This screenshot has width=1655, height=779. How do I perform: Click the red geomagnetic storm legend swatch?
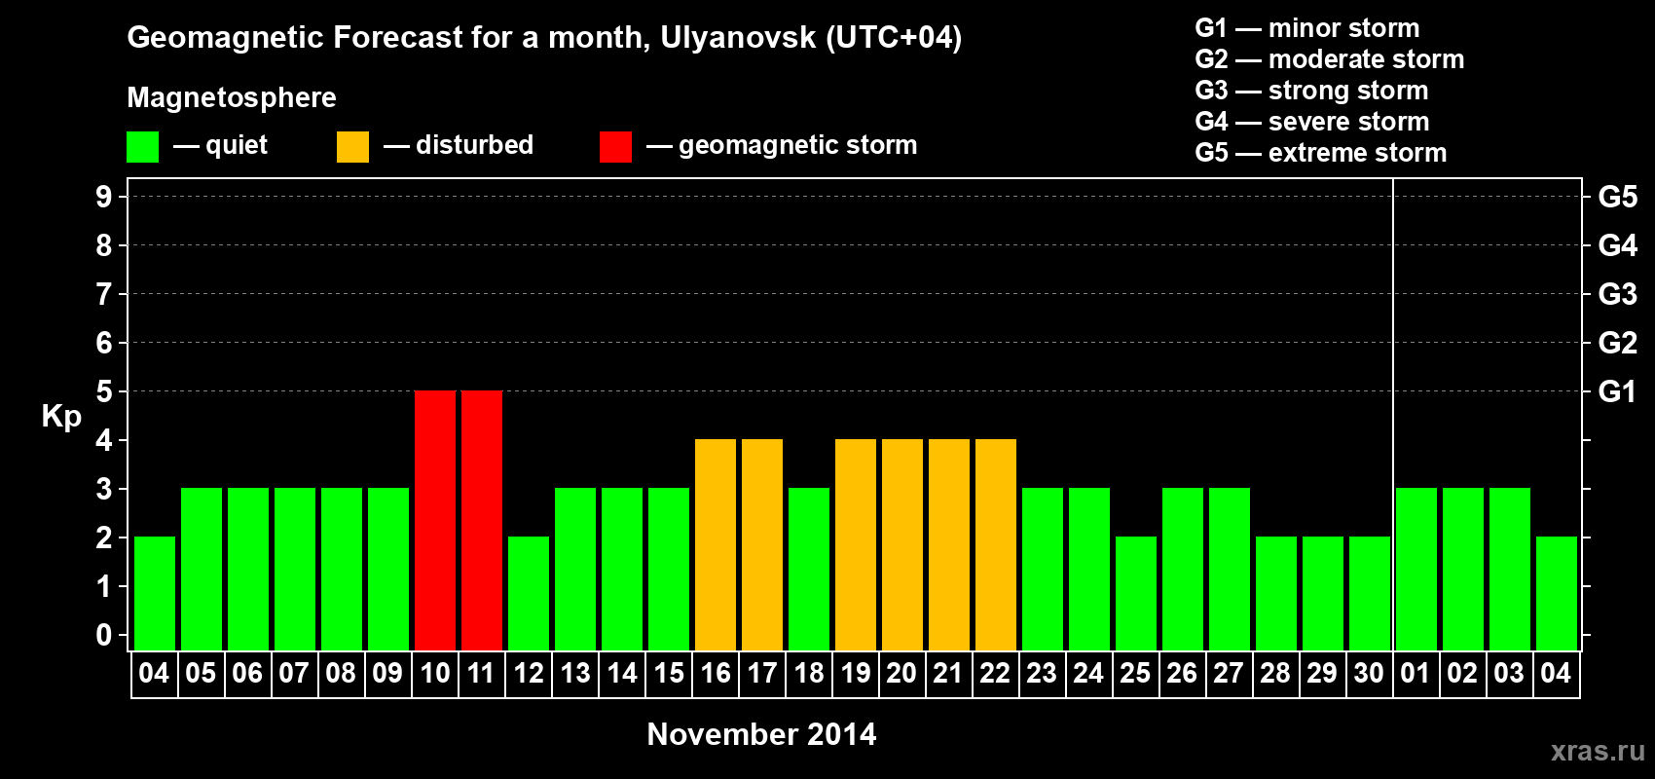tap(616, 147)
